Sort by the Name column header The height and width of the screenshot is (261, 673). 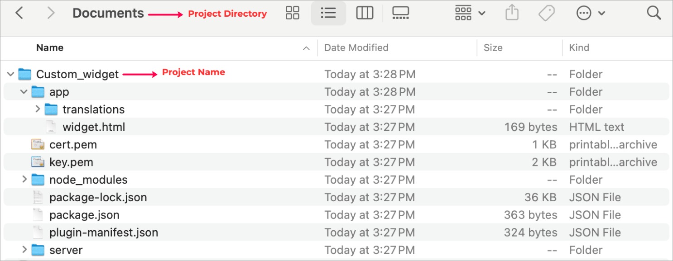click(50, 47)
